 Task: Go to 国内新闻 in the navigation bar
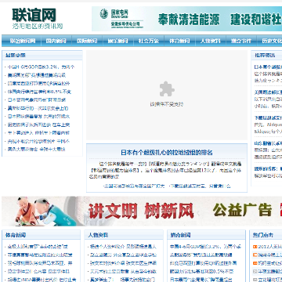click(56, 41)
